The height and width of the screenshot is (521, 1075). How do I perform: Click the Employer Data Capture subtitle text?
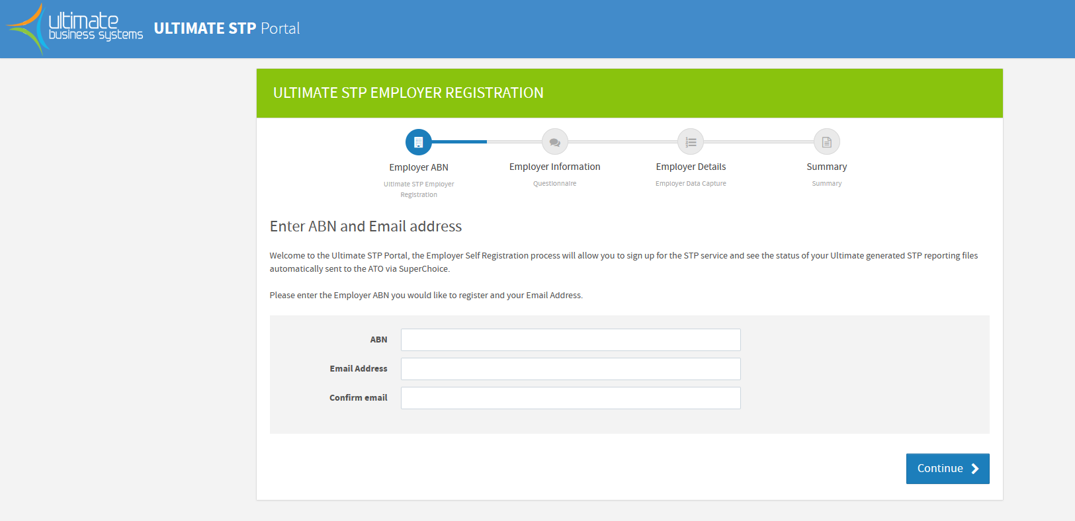[691, 184]
